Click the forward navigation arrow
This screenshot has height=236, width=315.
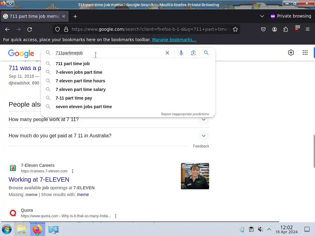18,29
